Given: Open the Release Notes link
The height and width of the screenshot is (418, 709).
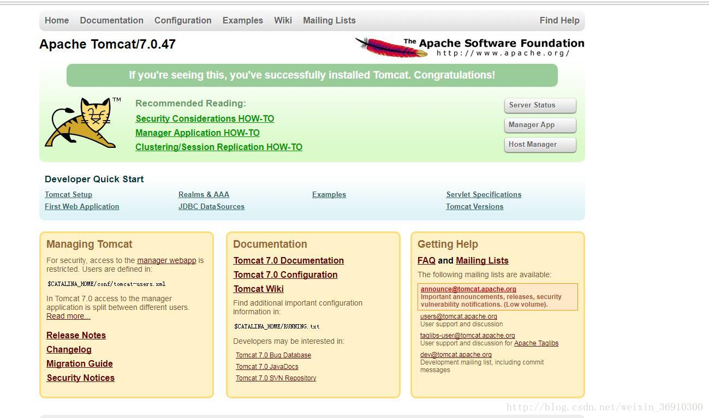Looking at the screenshot, I should 76,335.
